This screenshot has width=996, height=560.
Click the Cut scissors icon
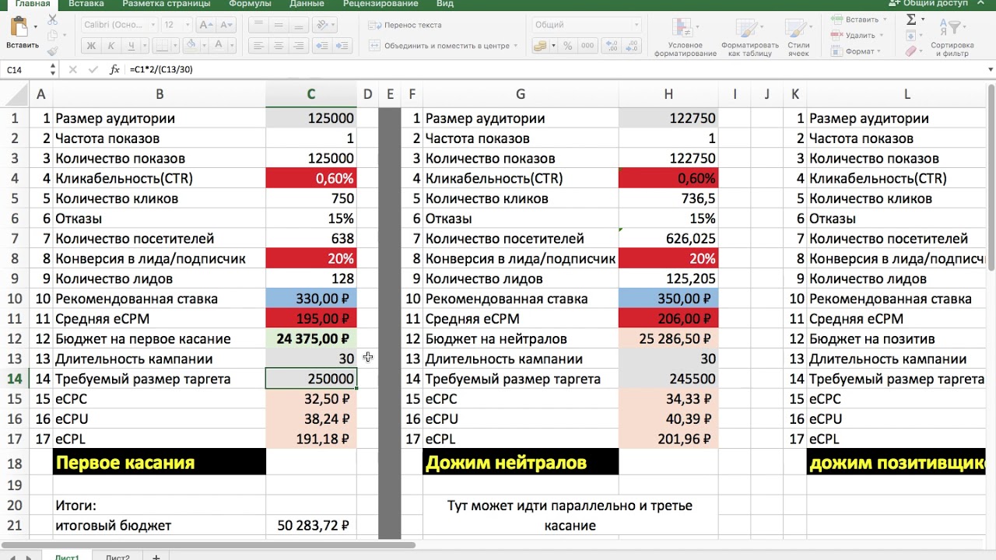click(x=52, y=19)
